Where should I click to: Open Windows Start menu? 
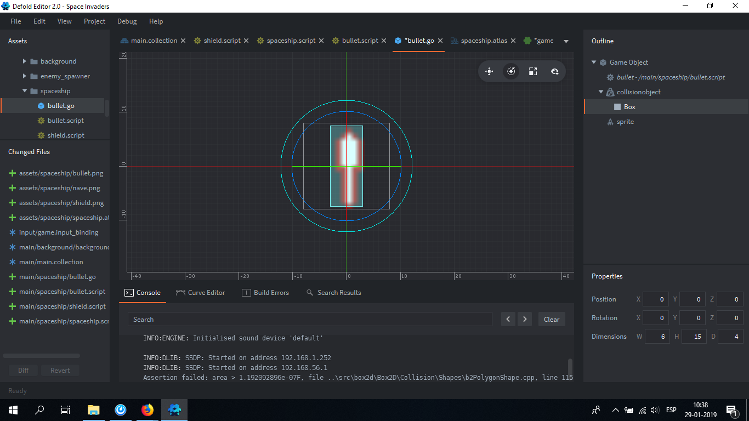click(x=13, y=409)
